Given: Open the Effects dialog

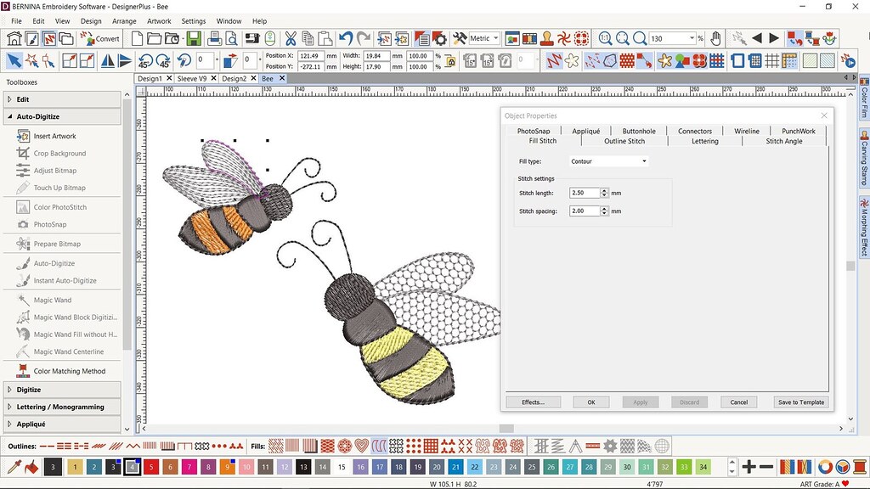Looking at the screenshot, I should [534, 402].
